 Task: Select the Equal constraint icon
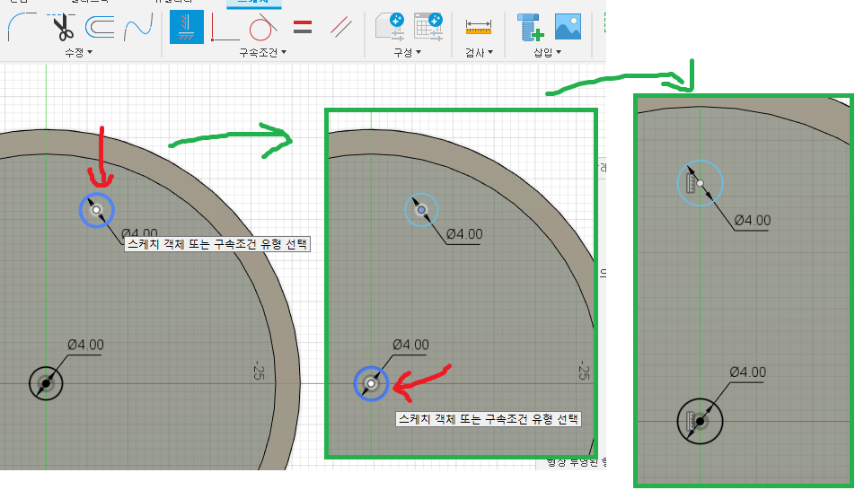(x=302, y=27)
